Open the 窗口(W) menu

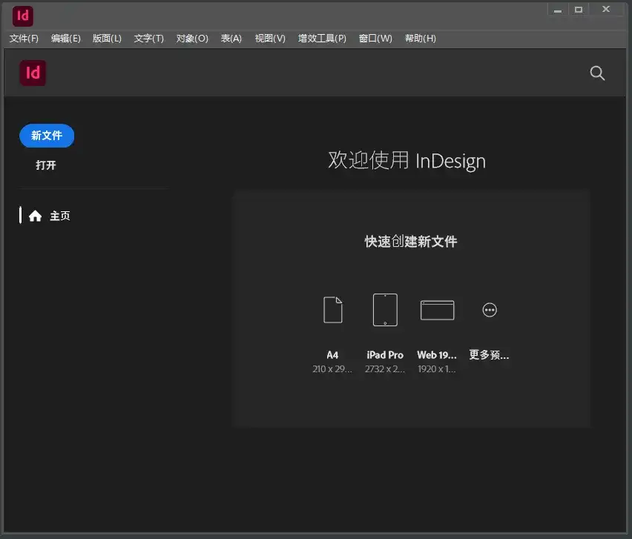pos(375,38)
